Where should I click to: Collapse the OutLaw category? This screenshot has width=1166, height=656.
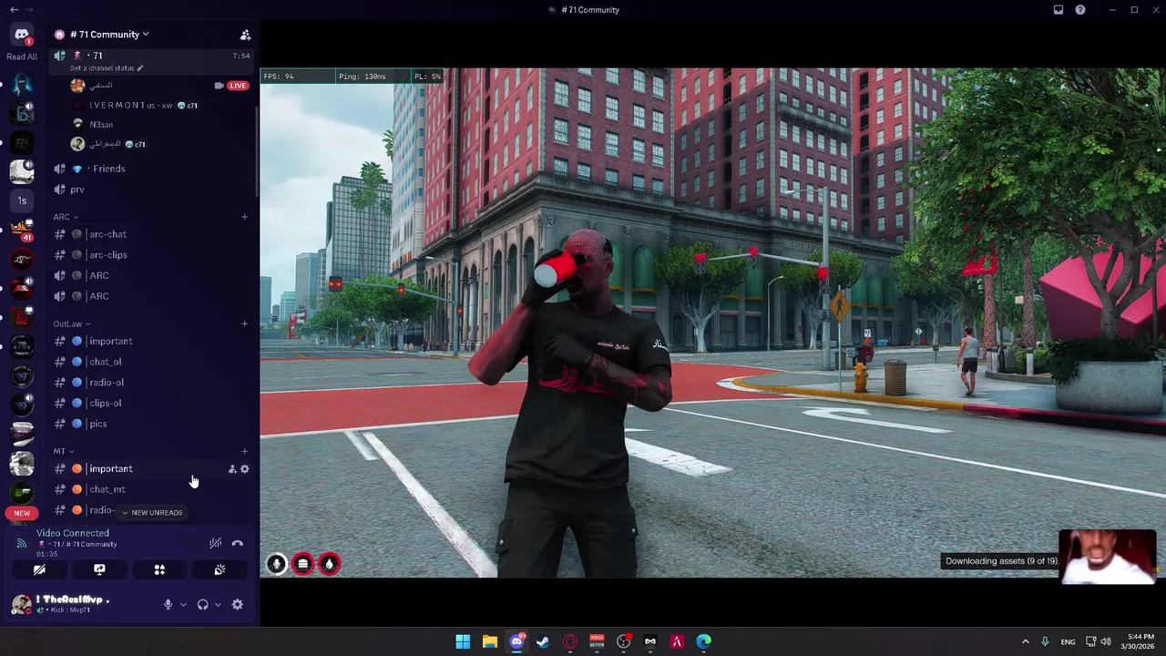coord(71,323)
